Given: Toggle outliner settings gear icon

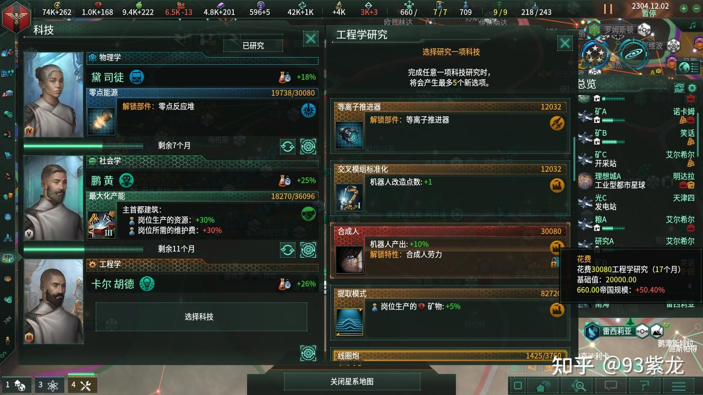Looking at the screenshot, I should click(692, 88).
